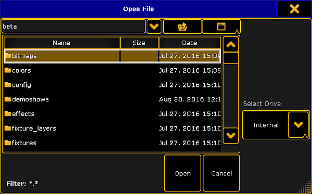The height and width of the screenshot is (194, 312).
Task: Sort the list by the Name column
Action: (x=62, y=43)
